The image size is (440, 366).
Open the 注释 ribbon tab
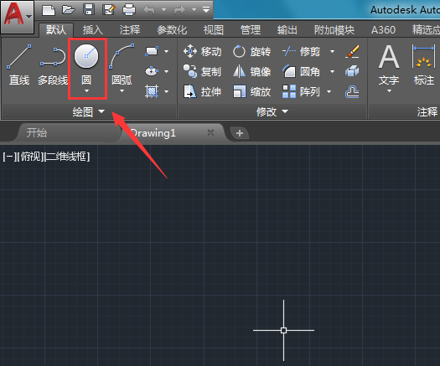coord(130,29)
